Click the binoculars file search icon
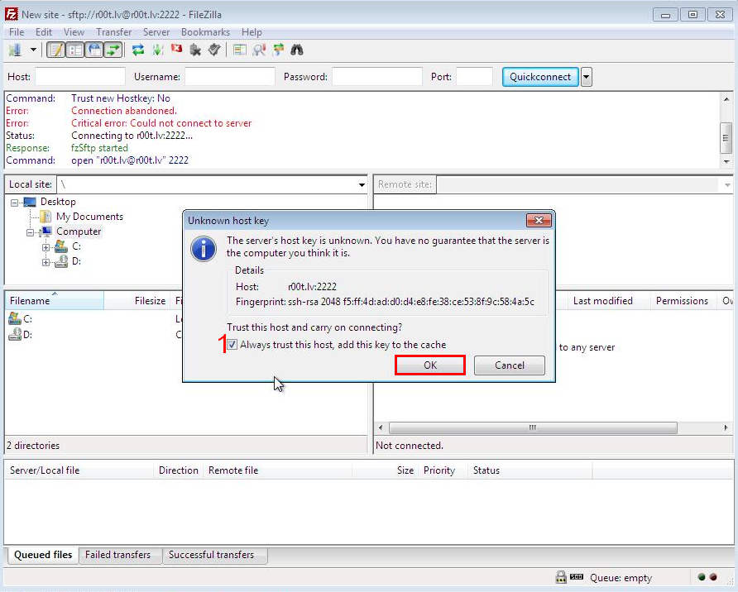The height and width of the screenshot is (592, 738). point(296,50)
